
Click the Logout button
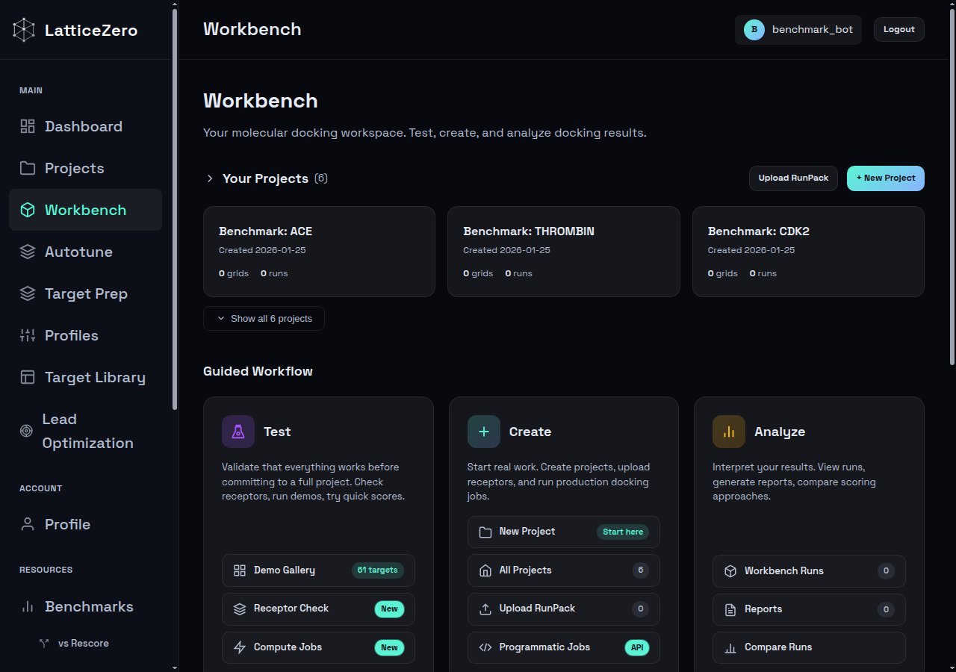point(899,29)
